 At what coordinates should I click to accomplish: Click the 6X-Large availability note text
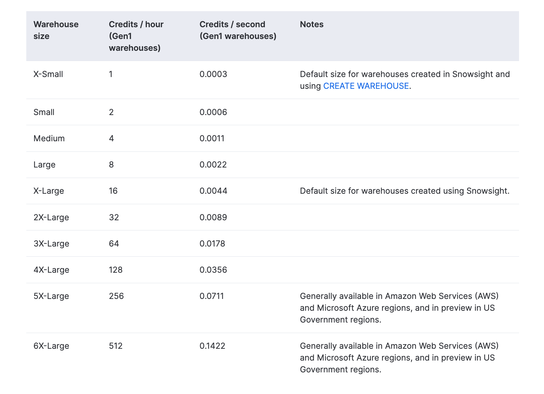(x=399, y=358)
